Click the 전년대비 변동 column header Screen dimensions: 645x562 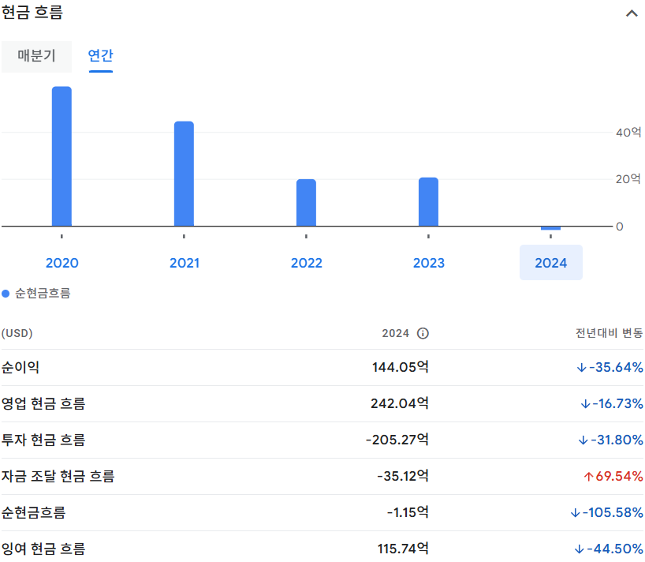609,333
